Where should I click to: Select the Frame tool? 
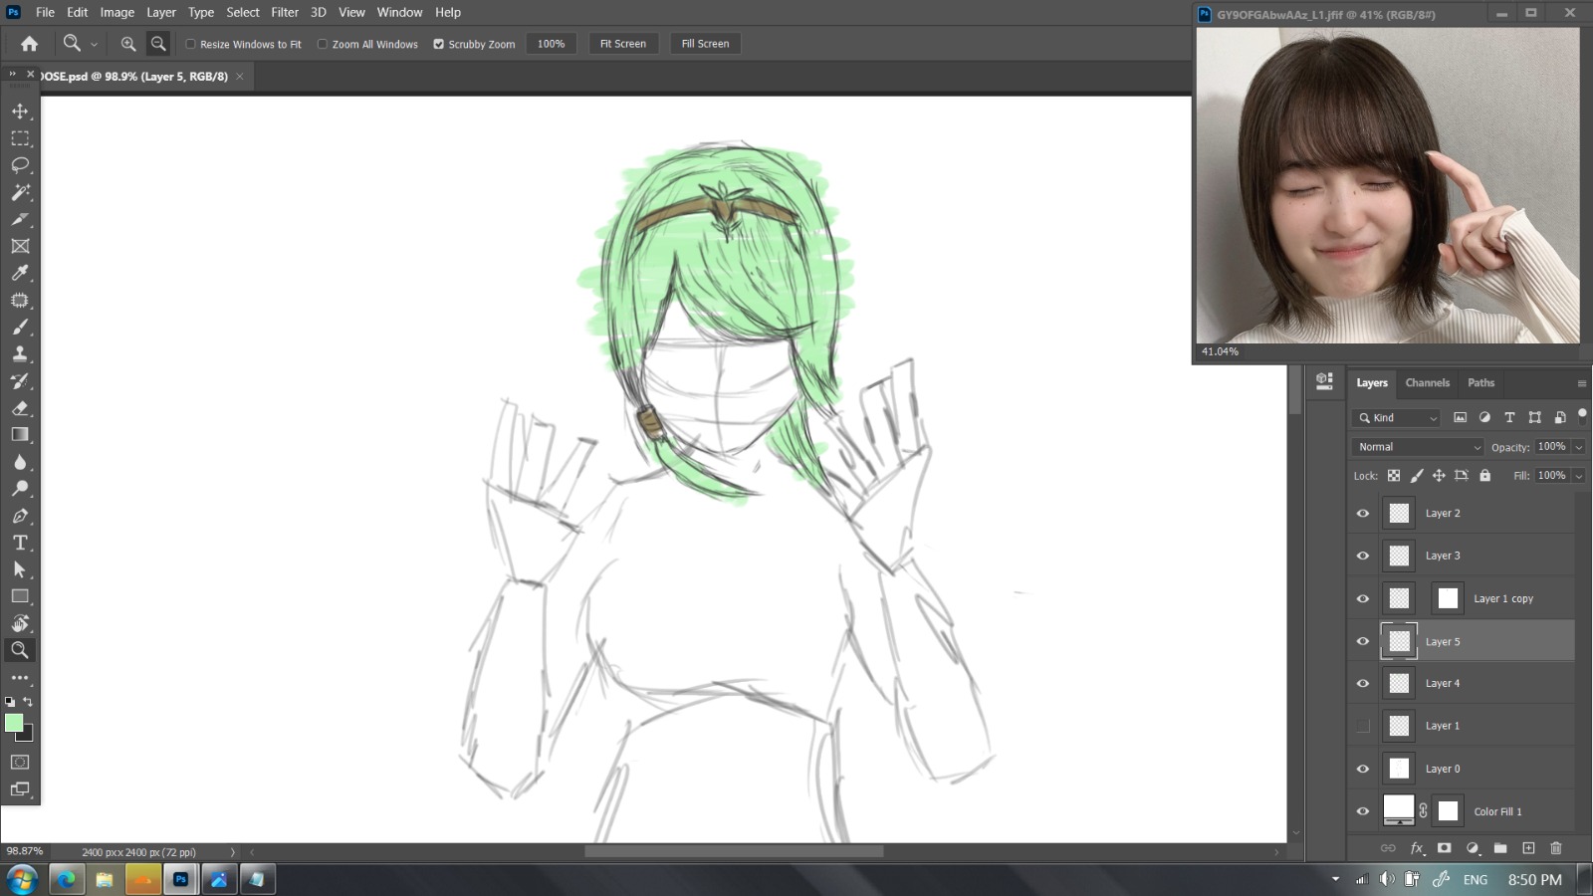click(x=20, y=246)
